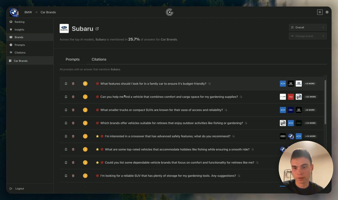This screenshot has height=200, width=338.
Task: Bookmark the reliable SUV gardening tools prompt
Action: pyautogui.click(x=66, y=176)
